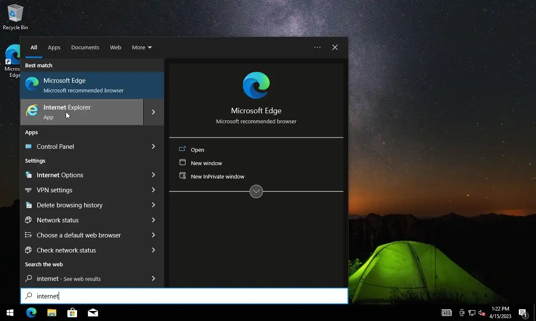The height and width of the screenshot is (321, 536).
Task: Open Internet Options setting
Action: click(x=82, y=175)
